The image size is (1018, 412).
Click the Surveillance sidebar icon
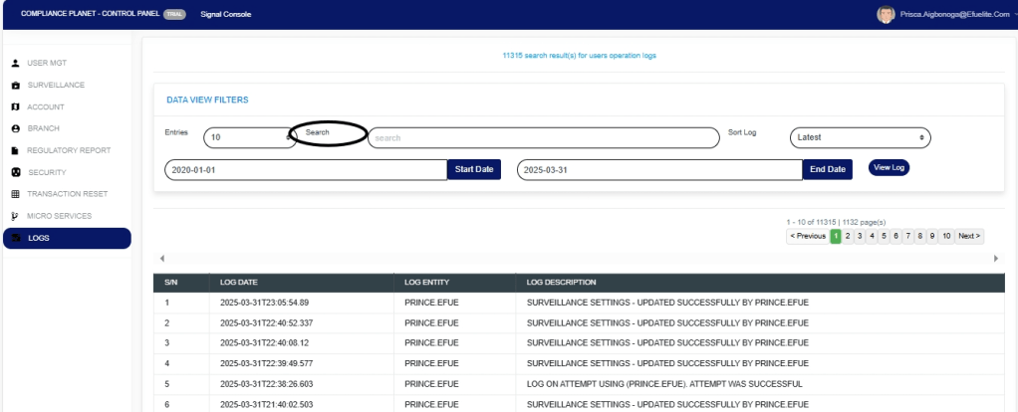[15, 86]
